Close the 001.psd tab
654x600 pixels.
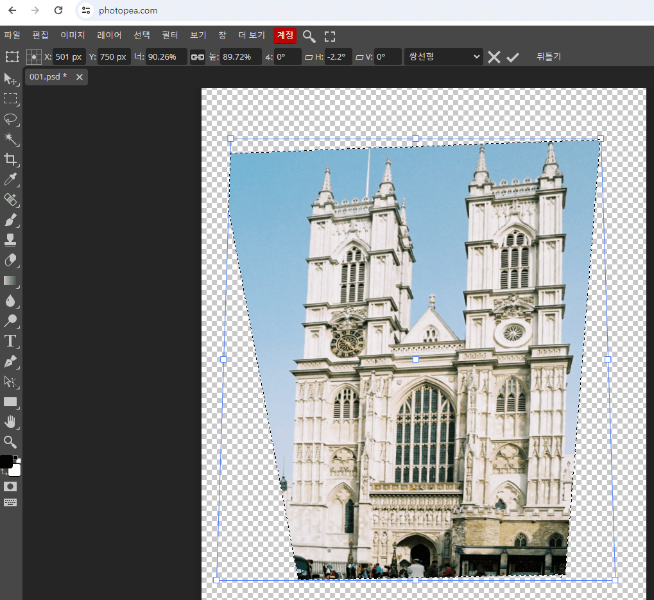click(x=79, y=77)
